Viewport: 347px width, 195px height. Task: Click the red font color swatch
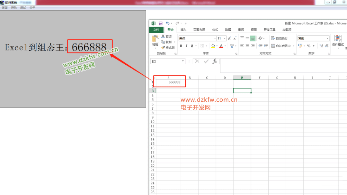click(x=221, y=46)
